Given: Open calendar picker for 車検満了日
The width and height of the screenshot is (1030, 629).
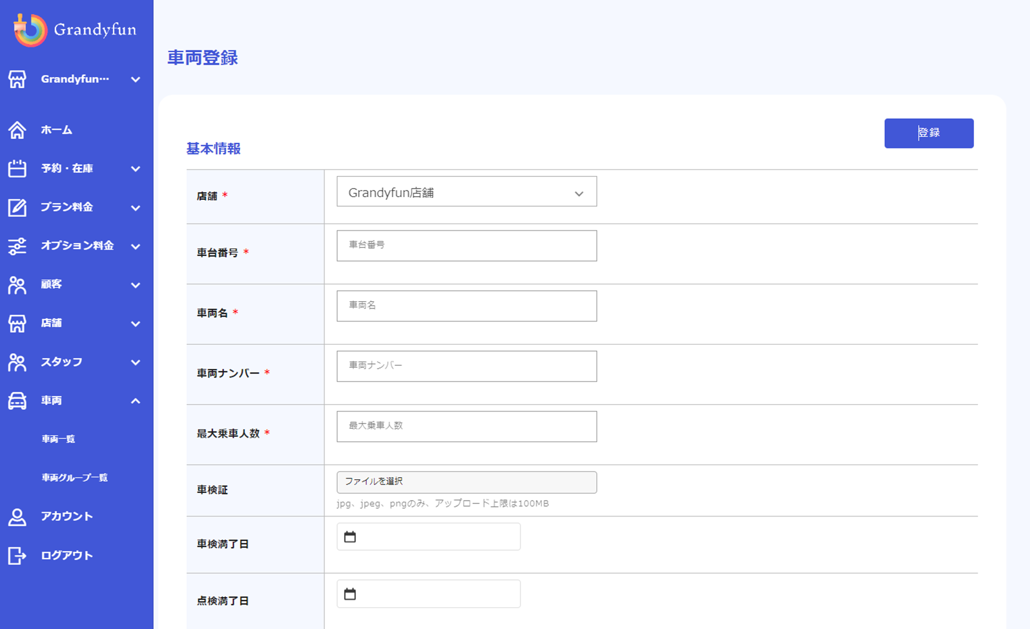Looking at the screenshot, I should pyautogui.click(x=350, y=537).
